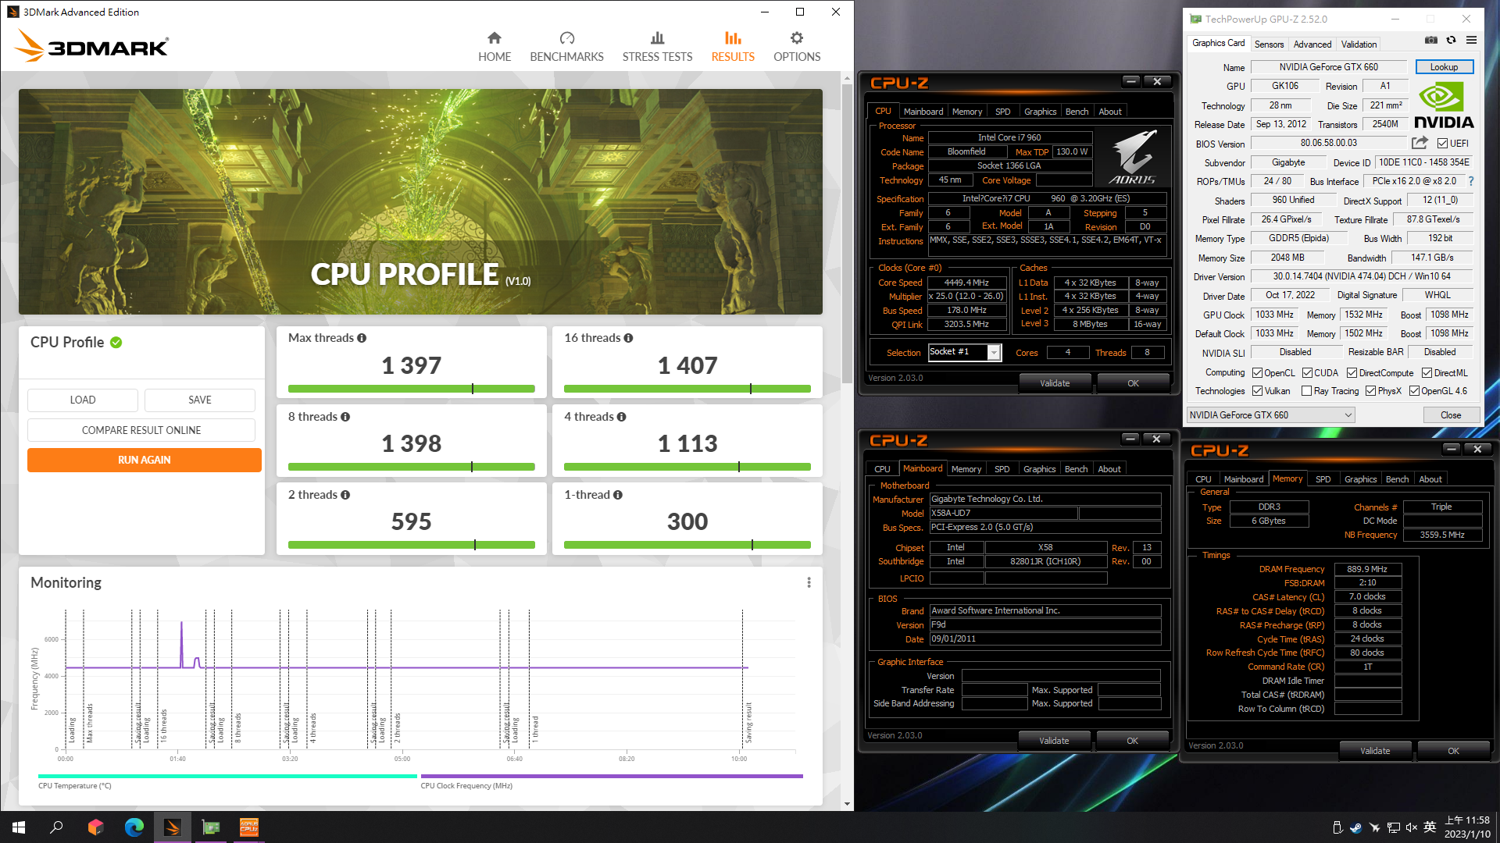Toggle the DirectCompute checkbox
Viewport: 1500px width, 843px height.
pos(1352,373)
